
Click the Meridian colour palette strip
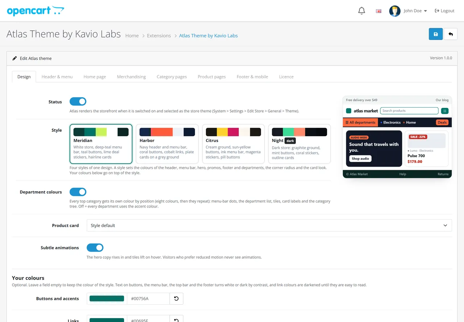pyautogui.click(x=101, y=132)
